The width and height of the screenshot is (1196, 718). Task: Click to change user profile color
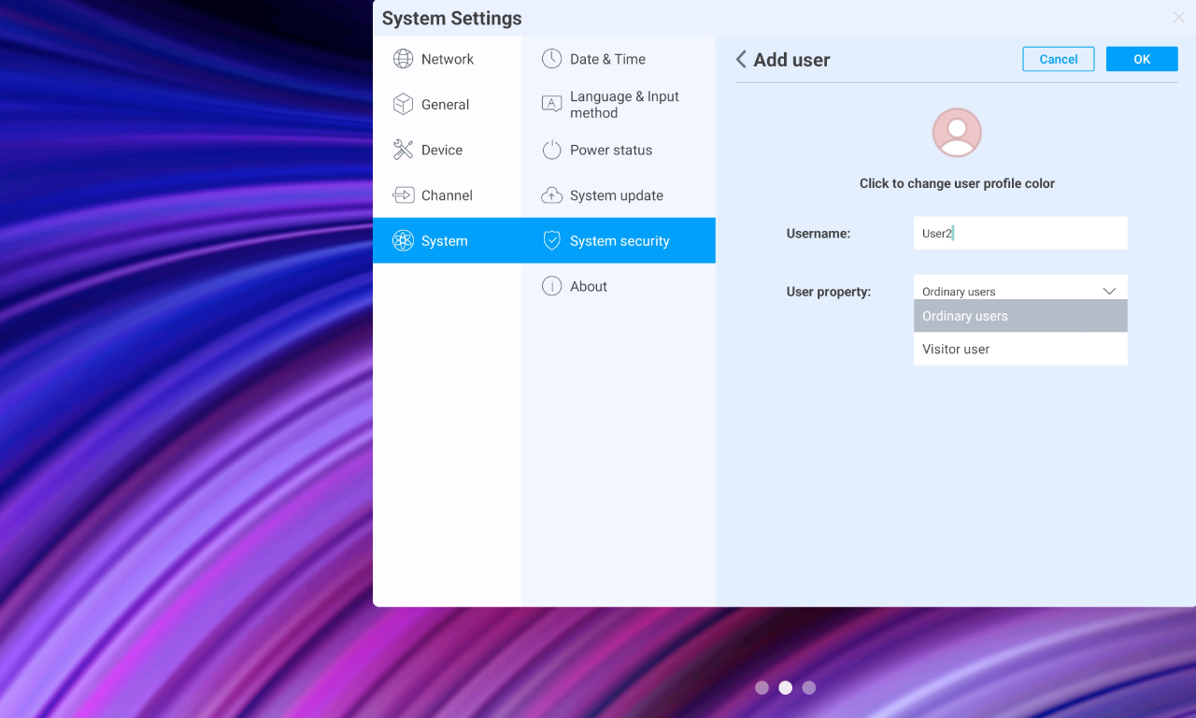click(x=956, y=132)
